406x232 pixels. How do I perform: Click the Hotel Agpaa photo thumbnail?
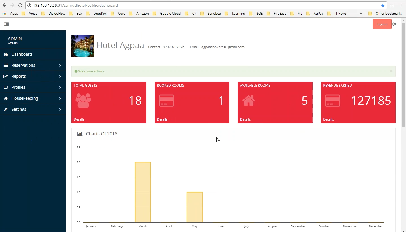click(82, 46)
